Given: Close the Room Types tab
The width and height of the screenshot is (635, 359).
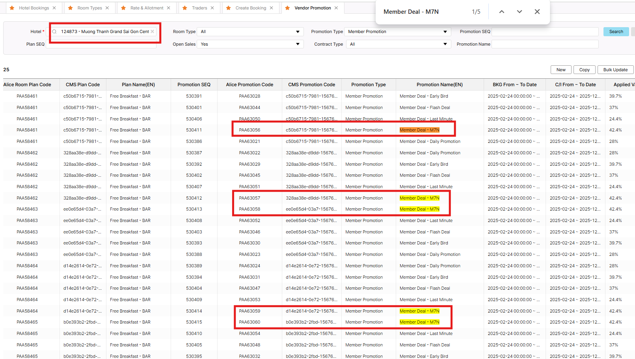Looking at the screenshot, I should click(x=107, y=8).
